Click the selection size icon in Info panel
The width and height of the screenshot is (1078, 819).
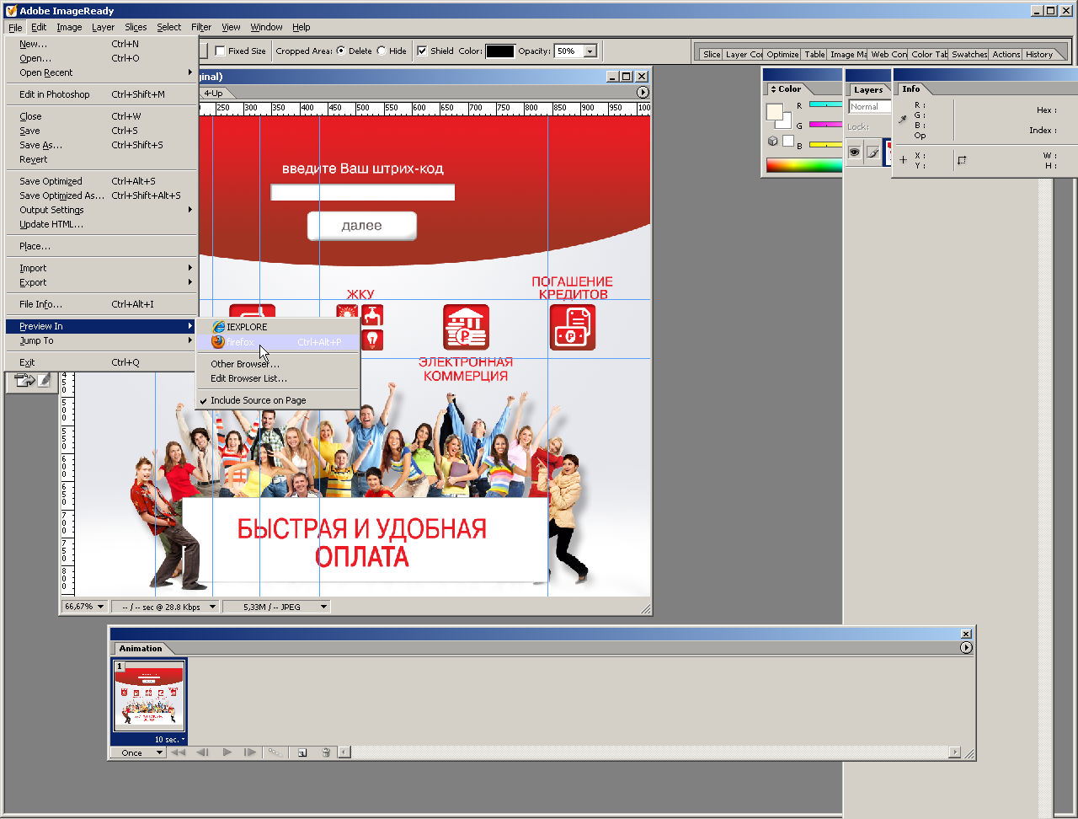click(x=962, y=160)
